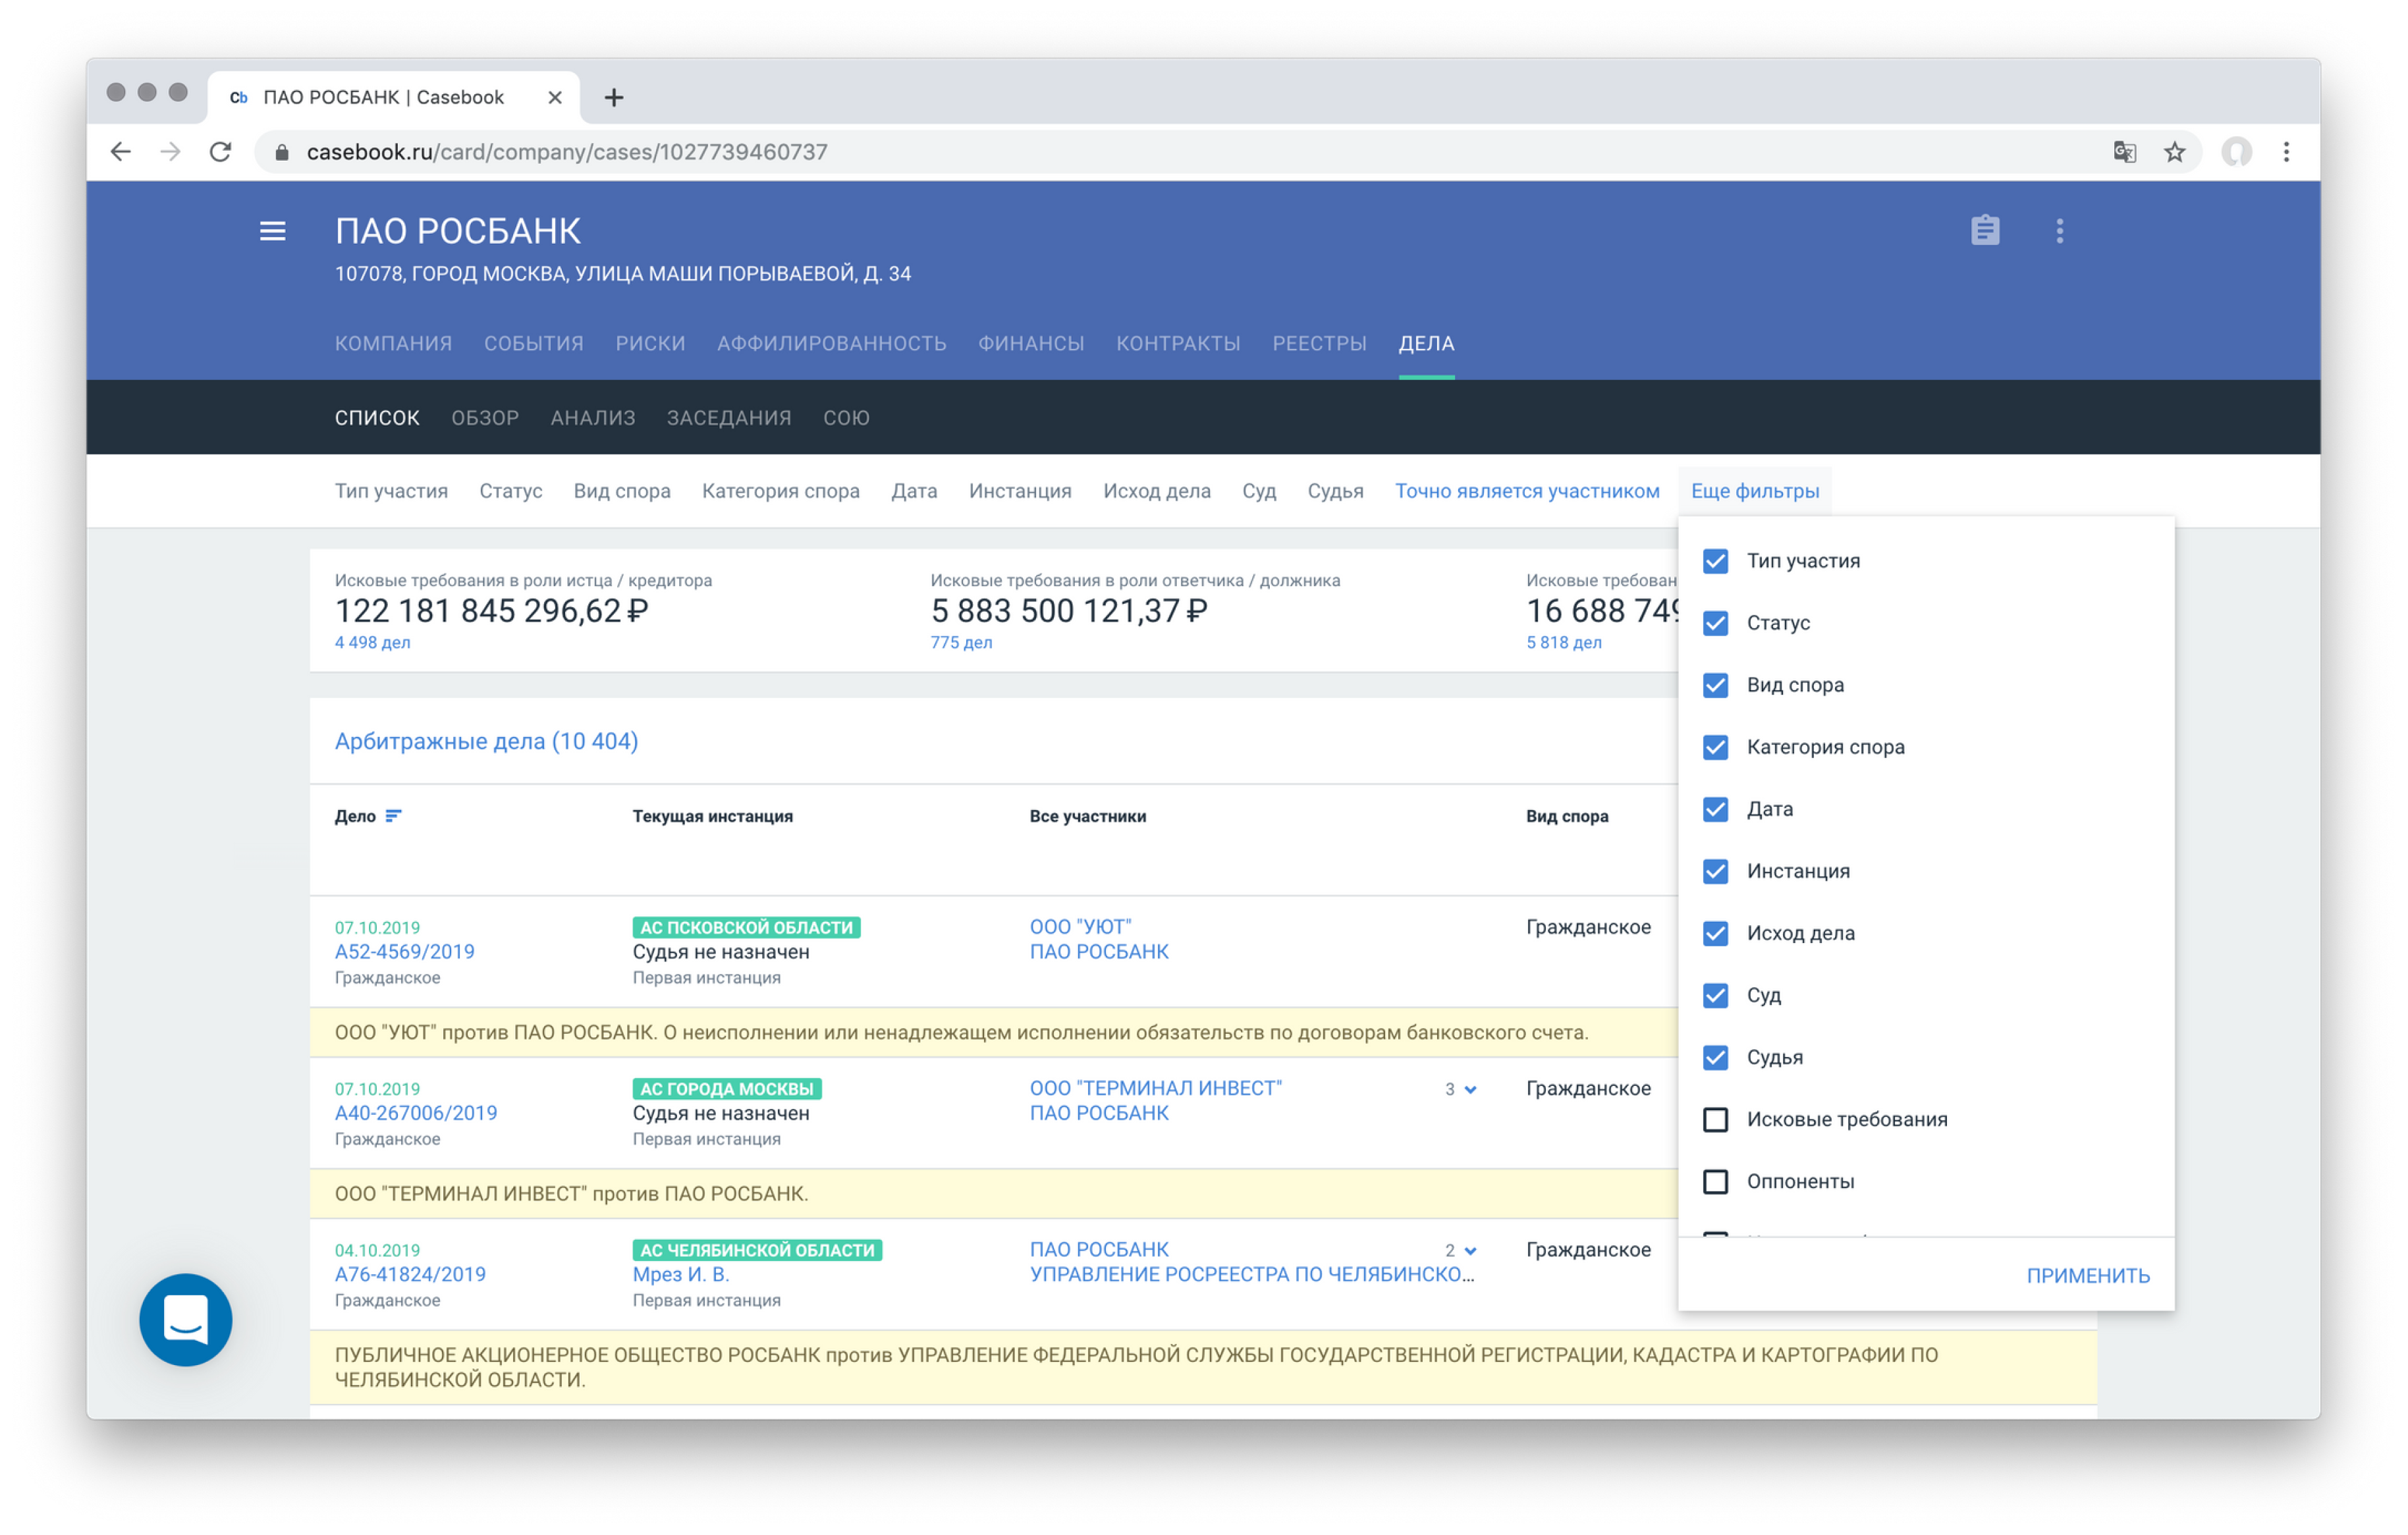This screenshot has height=1535, width=2408.
Task: Open the three-dot menu in company header
Action: [x=2059, y=231]
